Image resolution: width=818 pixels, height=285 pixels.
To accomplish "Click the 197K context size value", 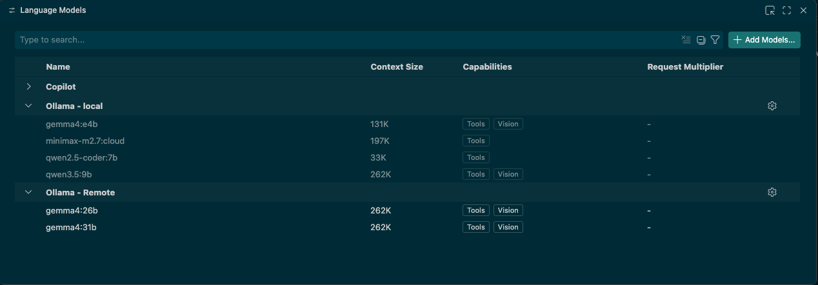I will click(x=380, y=141).
